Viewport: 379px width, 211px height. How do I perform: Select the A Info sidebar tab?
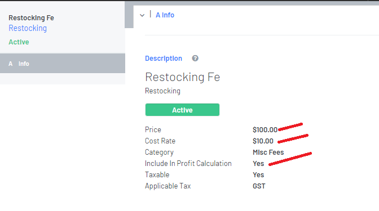(63, 64)
